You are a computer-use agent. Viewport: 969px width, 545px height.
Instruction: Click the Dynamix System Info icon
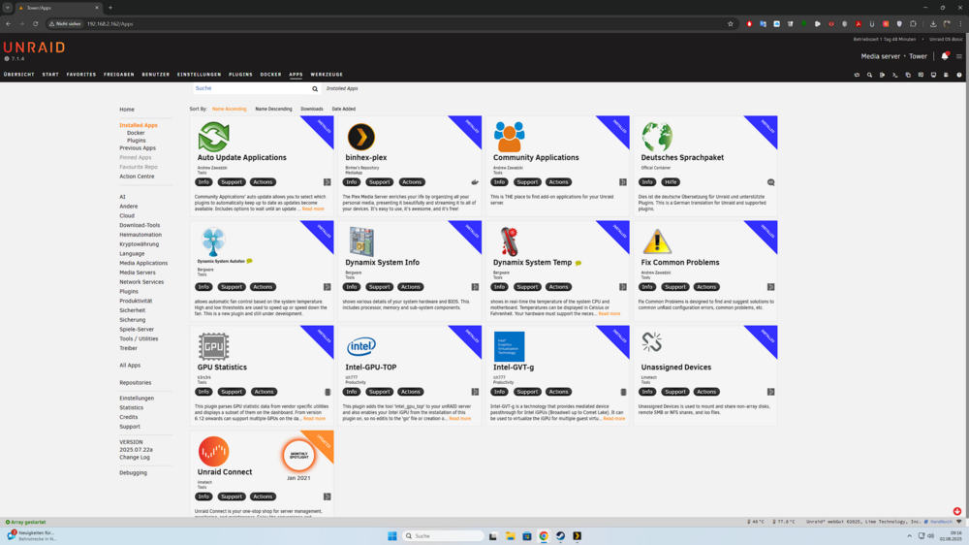(x=360, y=241)
